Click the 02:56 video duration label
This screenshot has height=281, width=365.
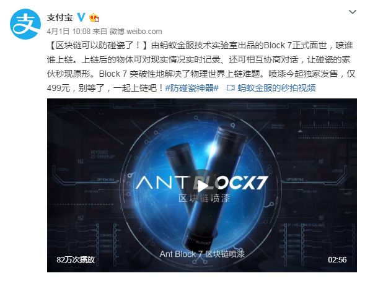tap(337, 259)
